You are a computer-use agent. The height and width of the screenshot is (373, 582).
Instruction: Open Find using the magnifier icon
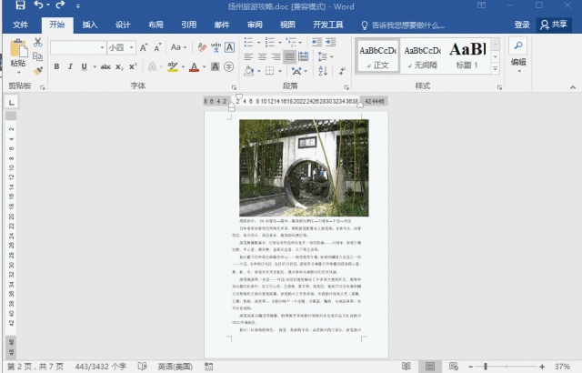click(517, 45)
